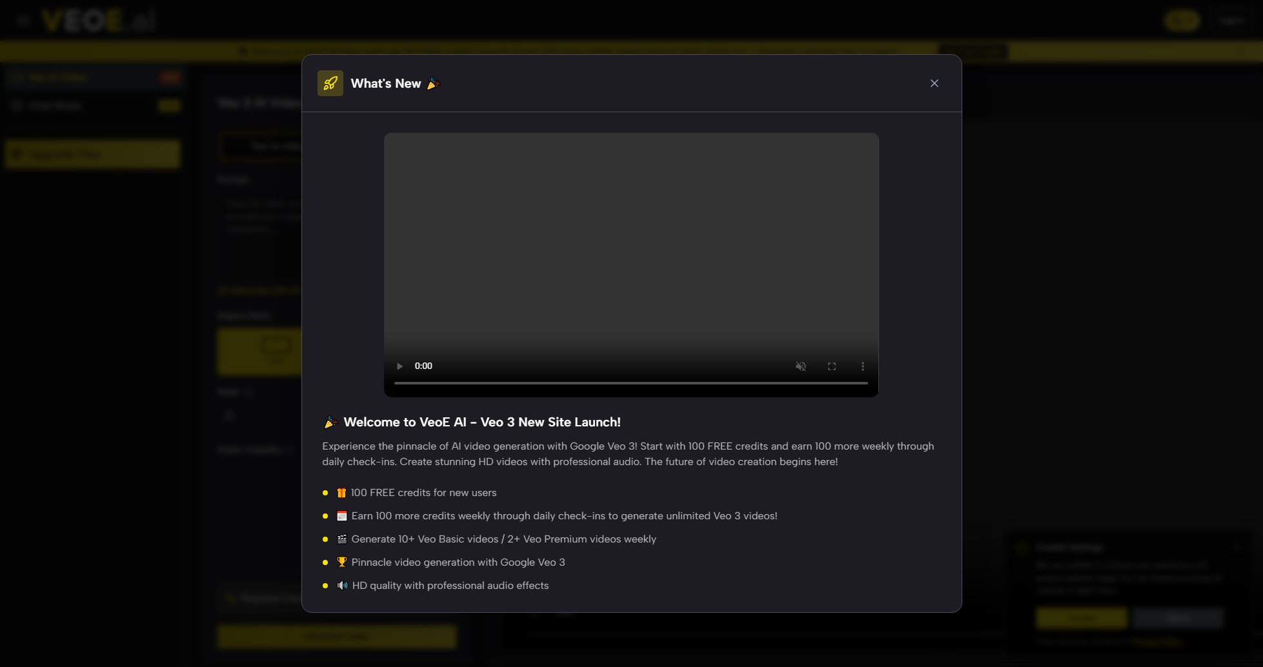The width and height of the screenshot is (1263, 667).
Task: Click the dimmed Log in link at top right
Action: click(x=1231, y=21)
